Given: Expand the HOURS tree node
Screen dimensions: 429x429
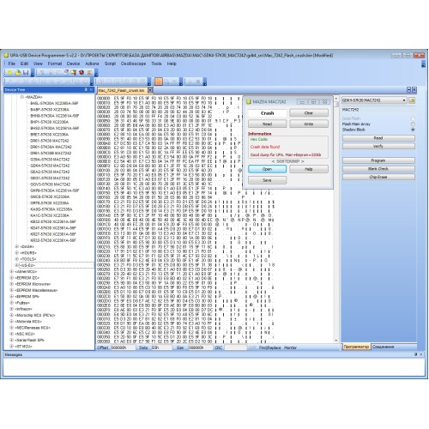Looking at the screenshot, I should [x=17, y=252].
